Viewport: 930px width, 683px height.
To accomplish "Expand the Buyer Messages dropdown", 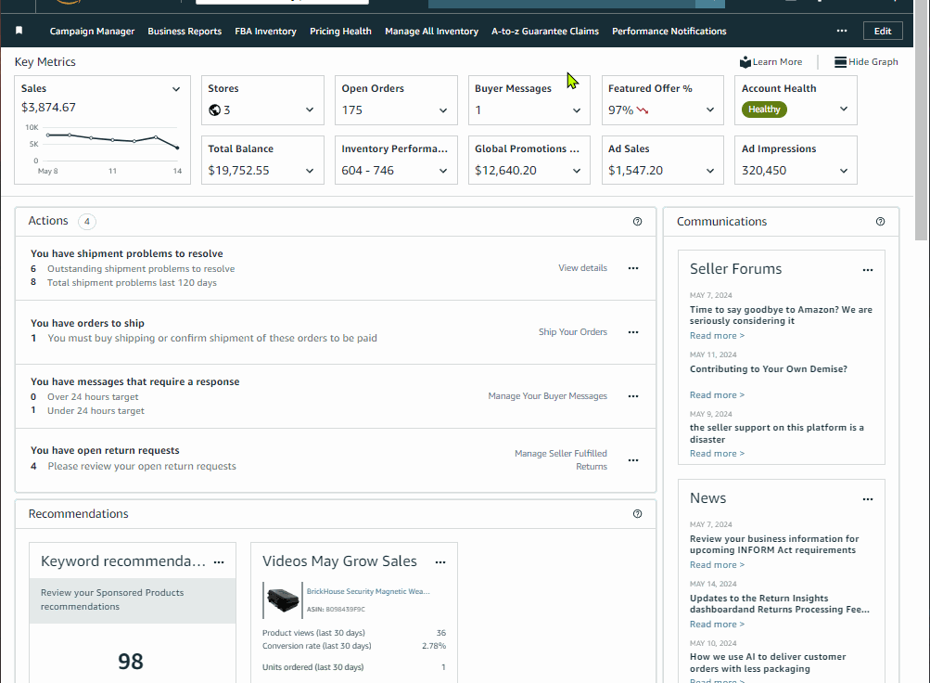I will click(x=577, y=110).
